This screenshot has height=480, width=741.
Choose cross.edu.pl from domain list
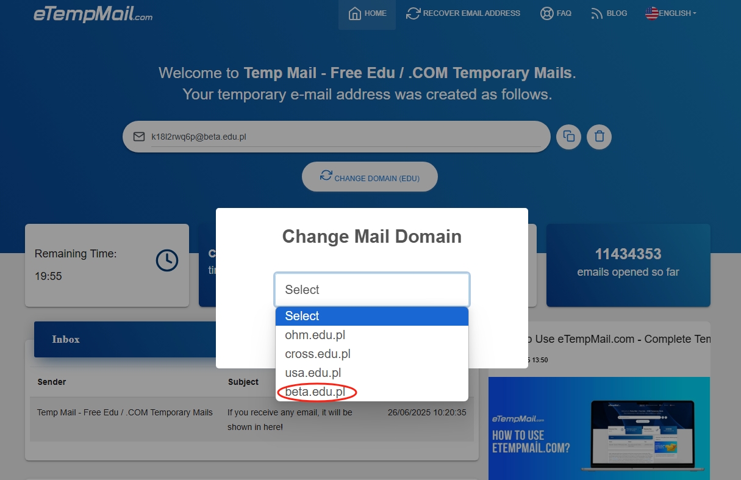[318, 354]
